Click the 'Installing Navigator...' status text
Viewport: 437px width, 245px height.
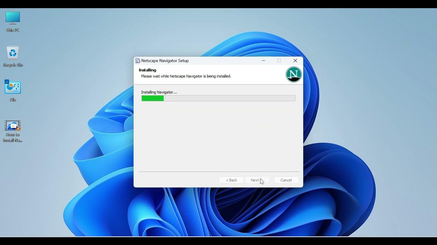(159, 92)
